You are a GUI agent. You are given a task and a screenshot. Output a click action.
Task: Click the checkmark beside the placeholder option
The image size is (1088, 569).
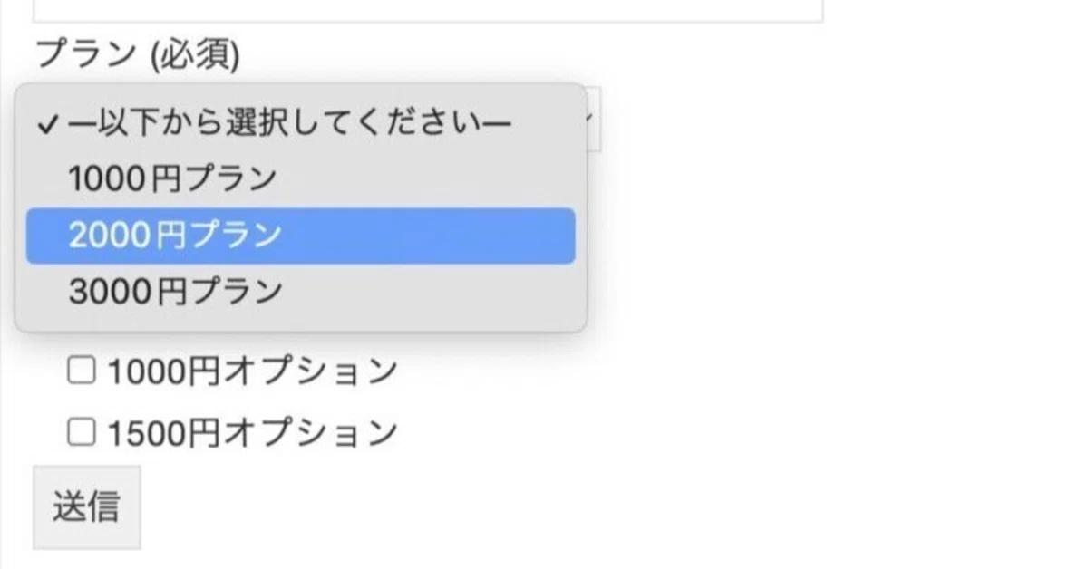coord(49,124)
